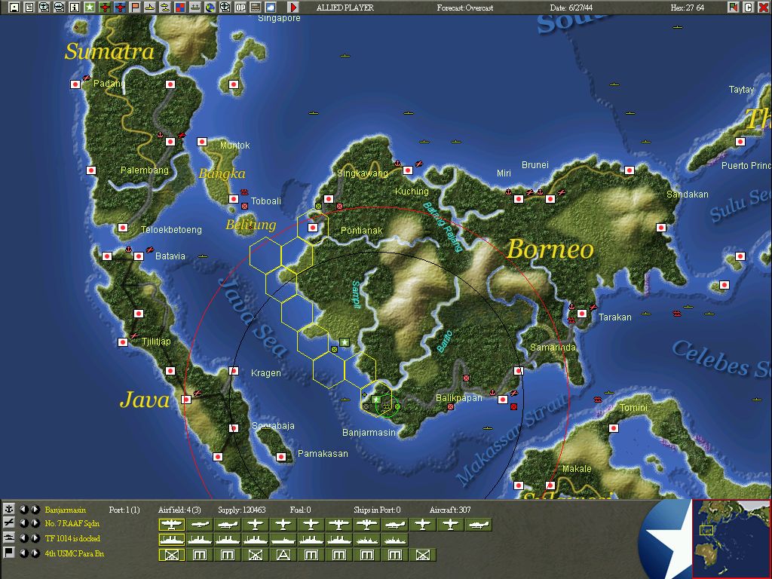
Task: Click the crosshair target toolbar icon
Action: point(225,8)
